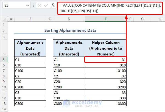Click cell B12 containing C30
The image size is (165, 112).
[30, 98]
